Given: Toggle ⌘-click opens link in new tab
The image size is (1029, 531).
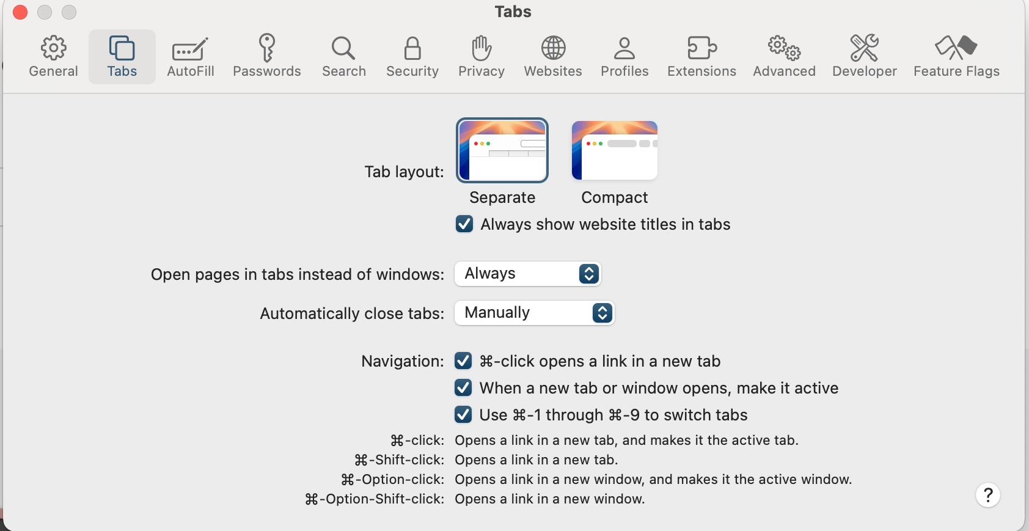Looking at the screenshot, I should 463,361.
